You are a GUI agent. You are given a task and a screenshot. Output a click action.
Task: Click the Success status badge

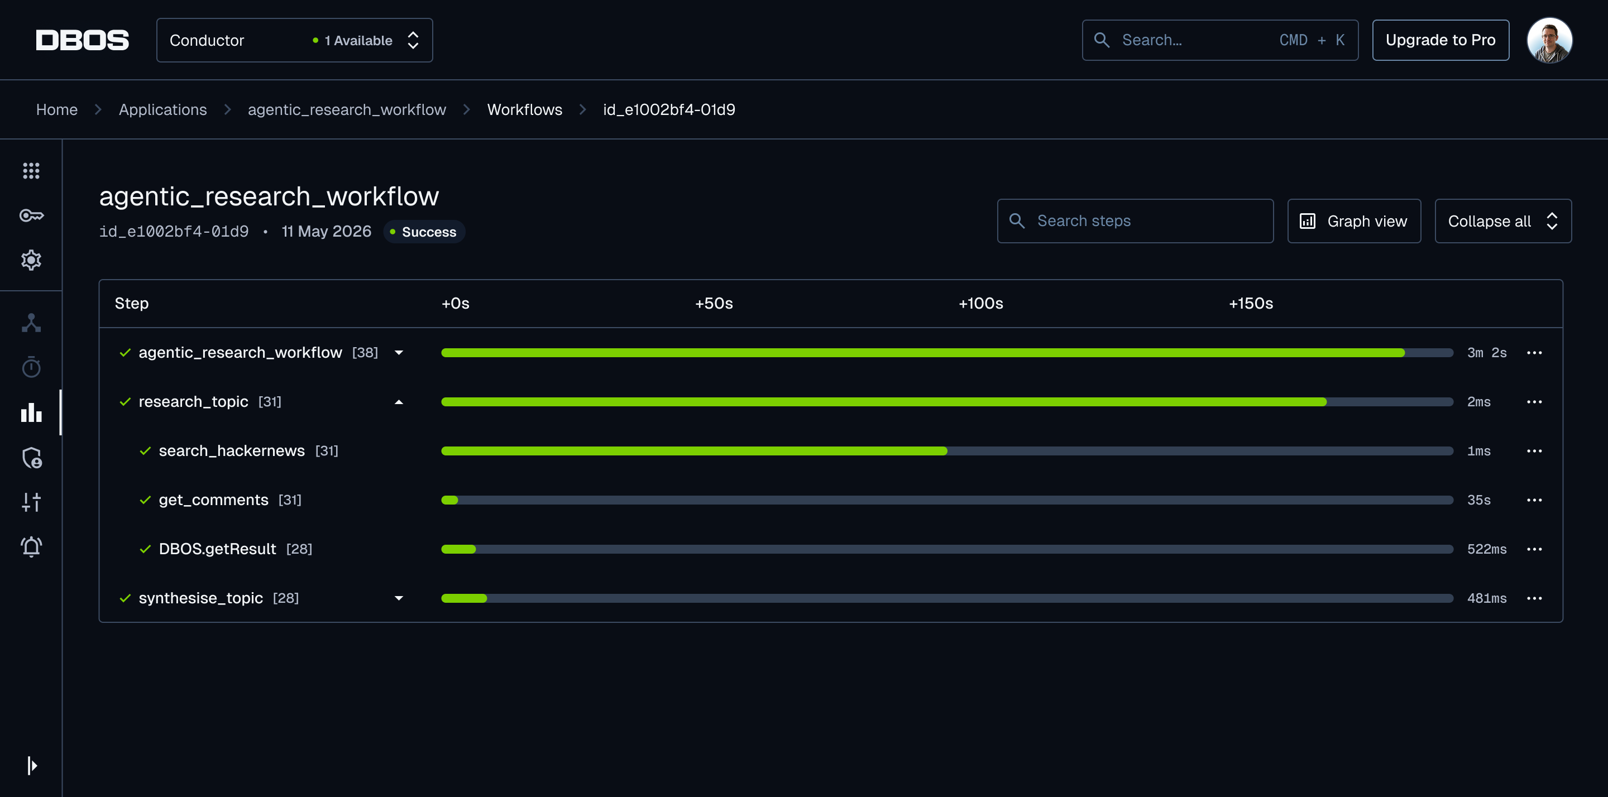424,232
